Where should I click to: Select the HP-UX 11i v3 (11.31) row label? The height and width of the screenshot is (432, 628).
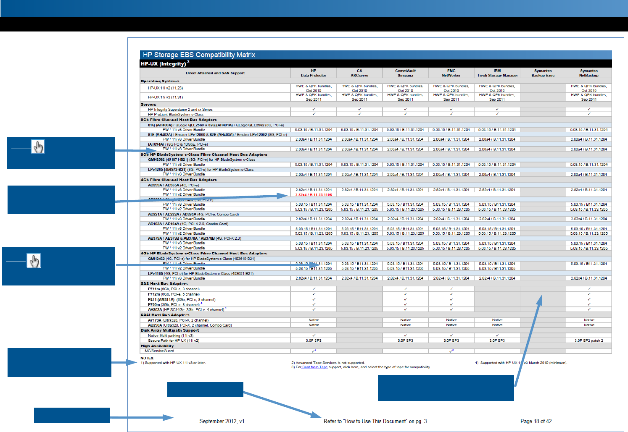pyautogui.click(x=165, y=97)
